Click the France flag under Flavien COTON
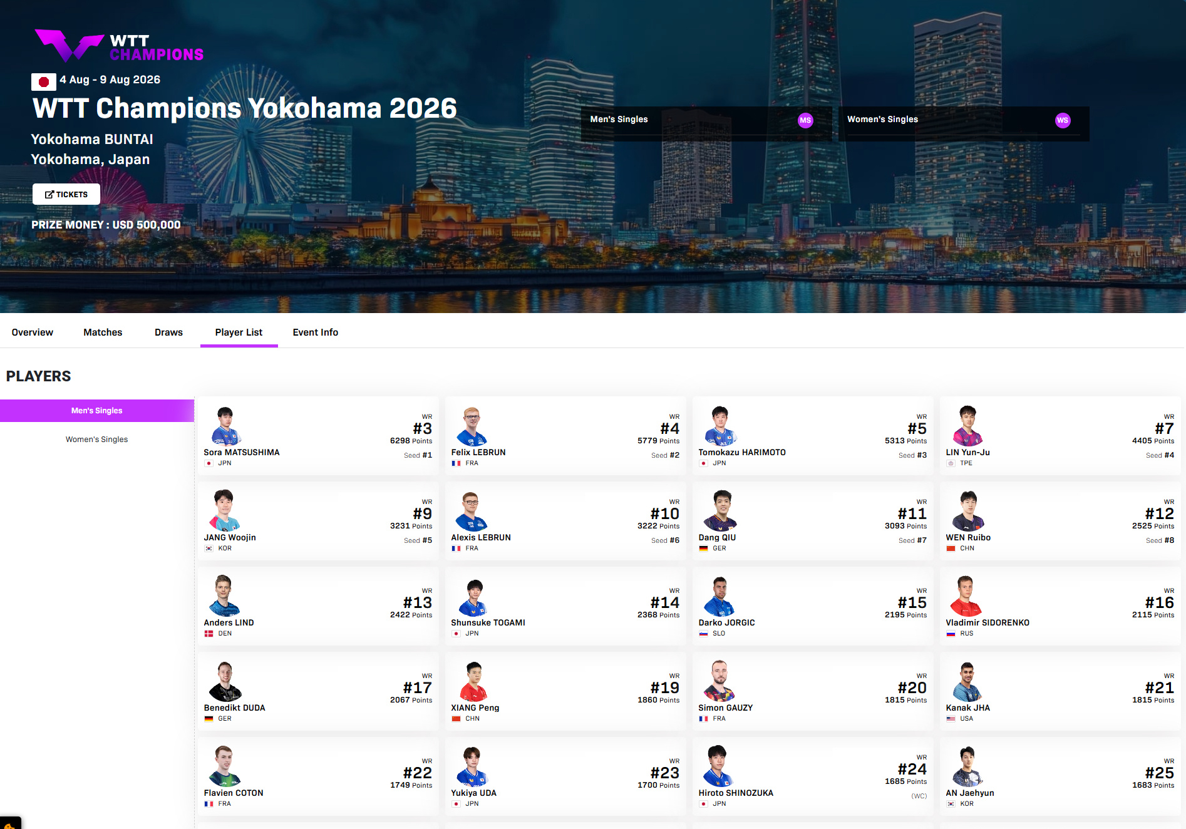 click(209, 804)
